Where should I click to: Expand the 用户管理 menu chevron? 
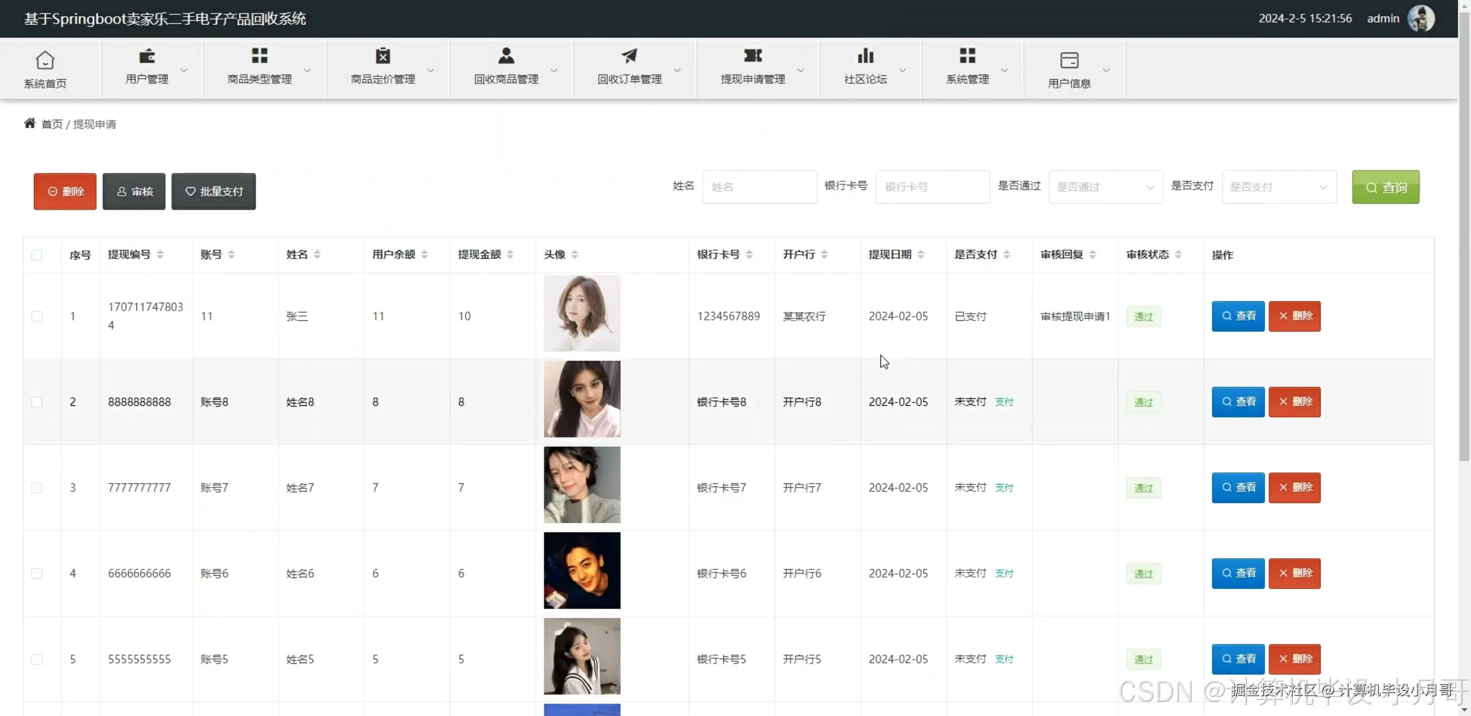[x=184, y=70]
